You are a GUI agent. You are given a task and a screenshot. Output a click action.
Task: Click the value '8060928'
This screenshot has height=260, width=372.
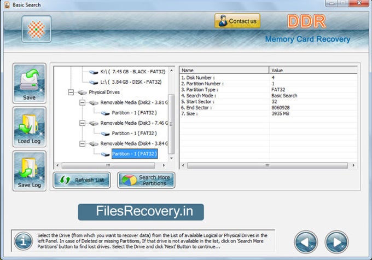pyautogui.click(x=281, y=108)
